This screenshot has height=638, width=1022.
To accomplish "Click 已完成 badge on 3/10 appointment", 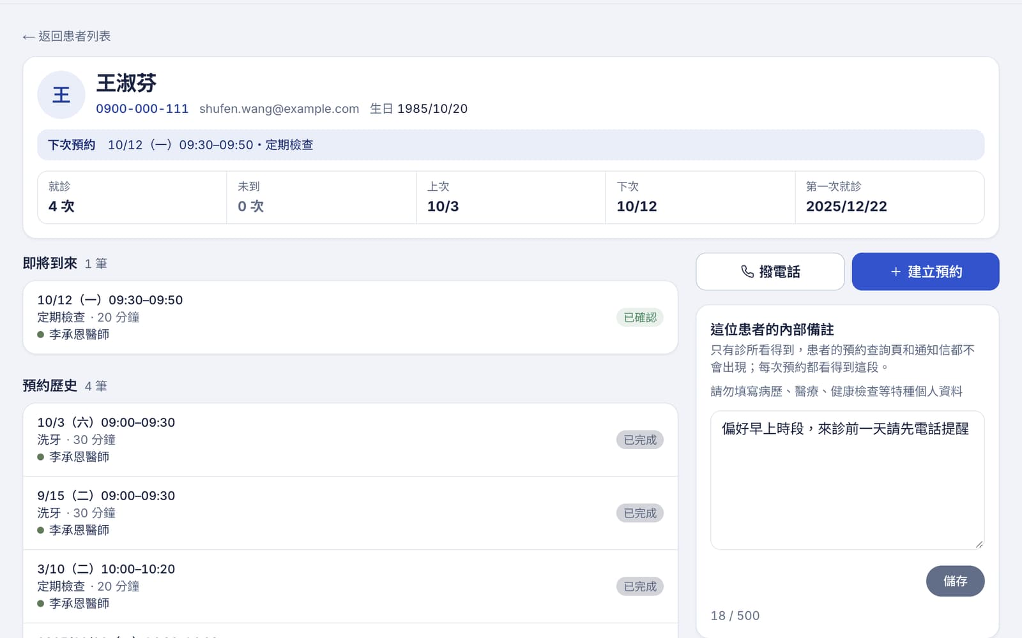I will tap(640, 586).
